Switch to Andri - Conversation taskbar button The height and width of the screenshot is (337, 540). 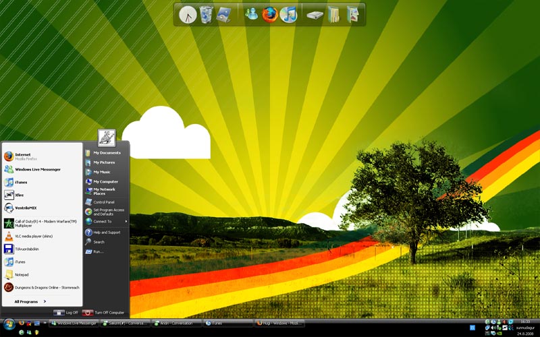click(177, 324)
